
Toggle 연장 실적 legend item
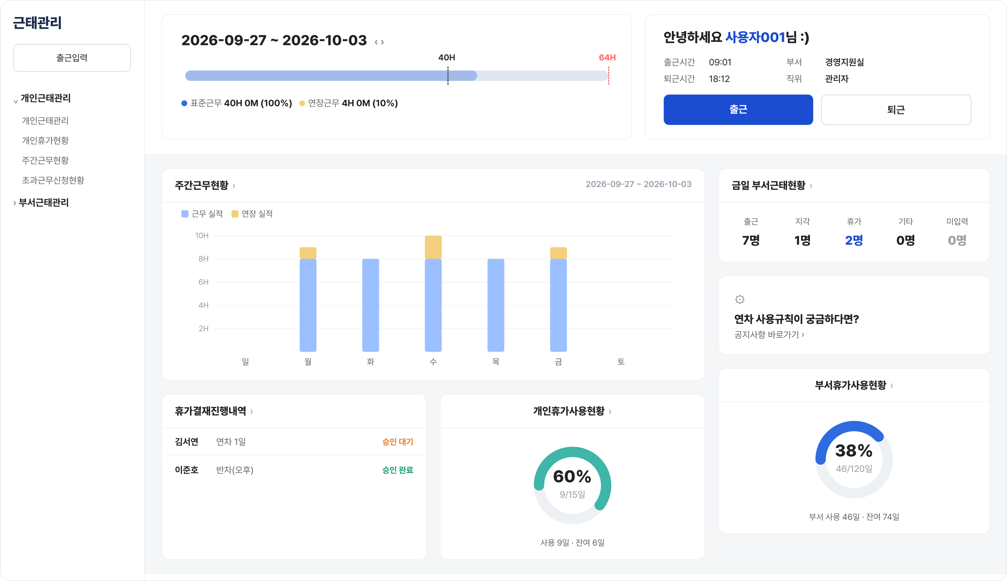coord(252,214)
